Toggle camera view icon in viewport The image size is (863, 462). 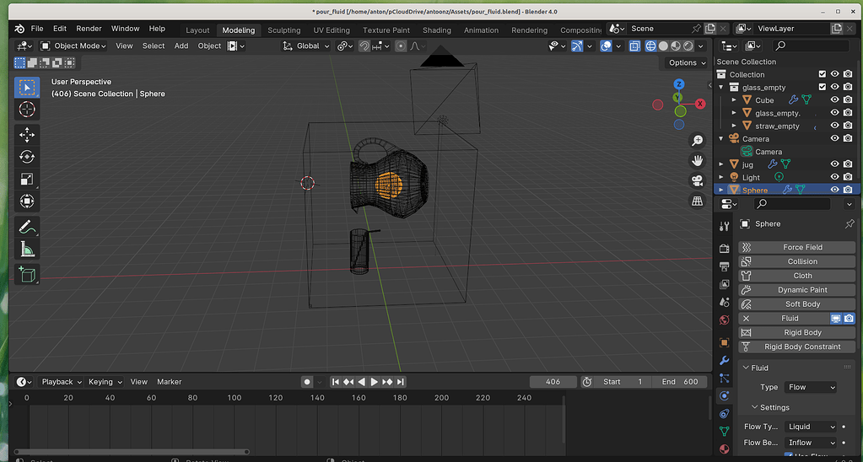tap(698, 181)
